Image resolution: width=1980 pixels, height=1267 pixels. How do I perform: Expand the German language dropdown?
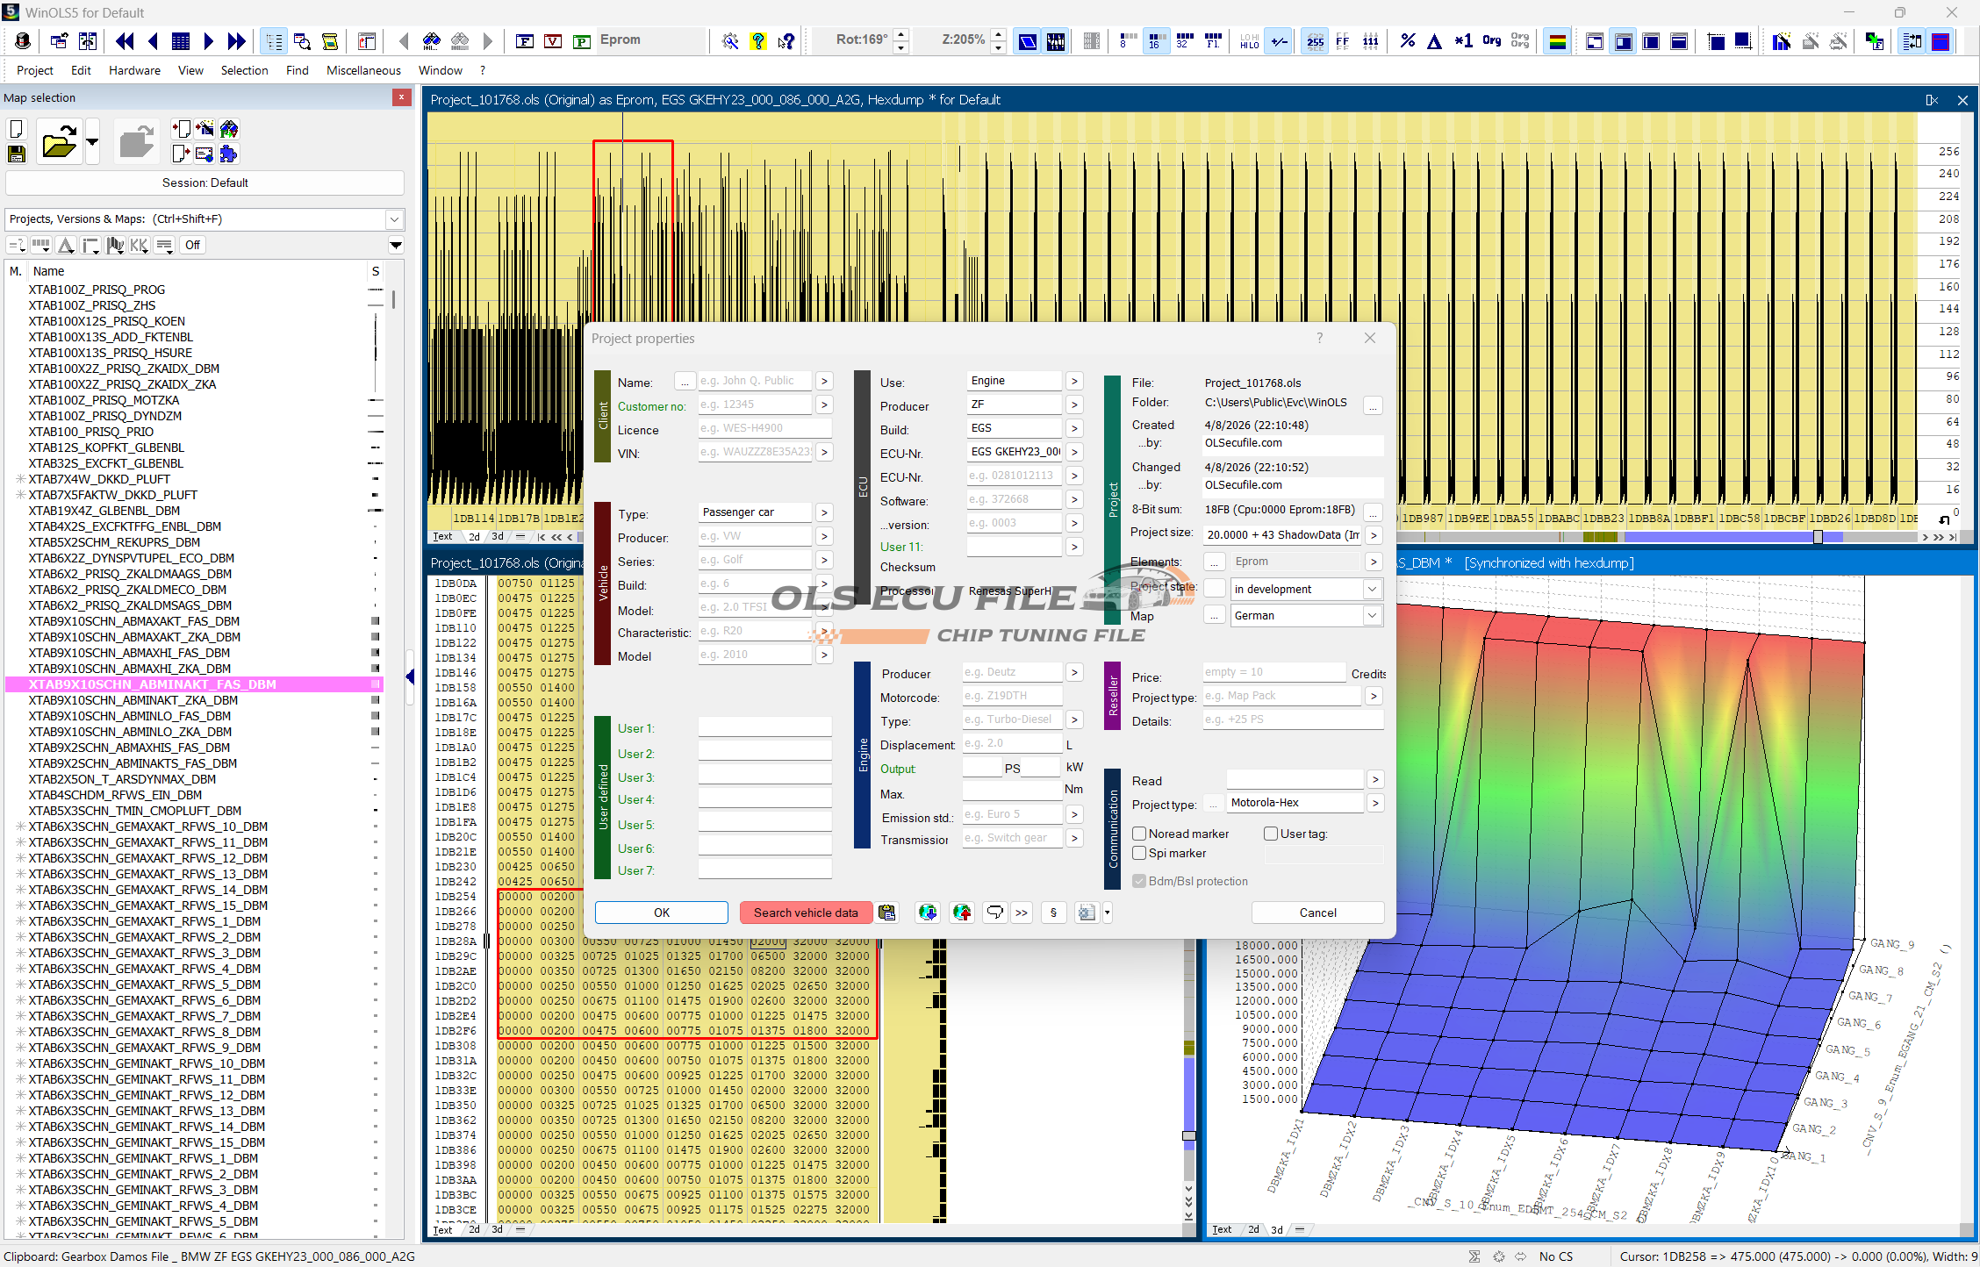(1372, 616)
